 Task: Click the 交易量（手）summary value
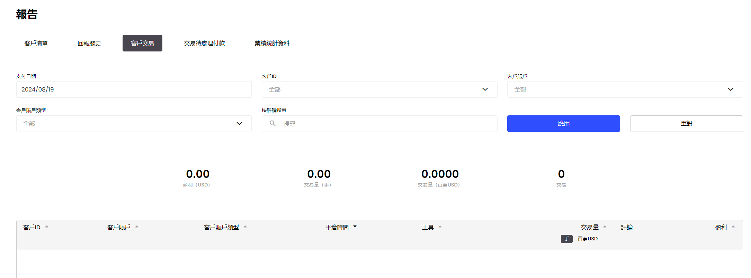click(319, 174)
